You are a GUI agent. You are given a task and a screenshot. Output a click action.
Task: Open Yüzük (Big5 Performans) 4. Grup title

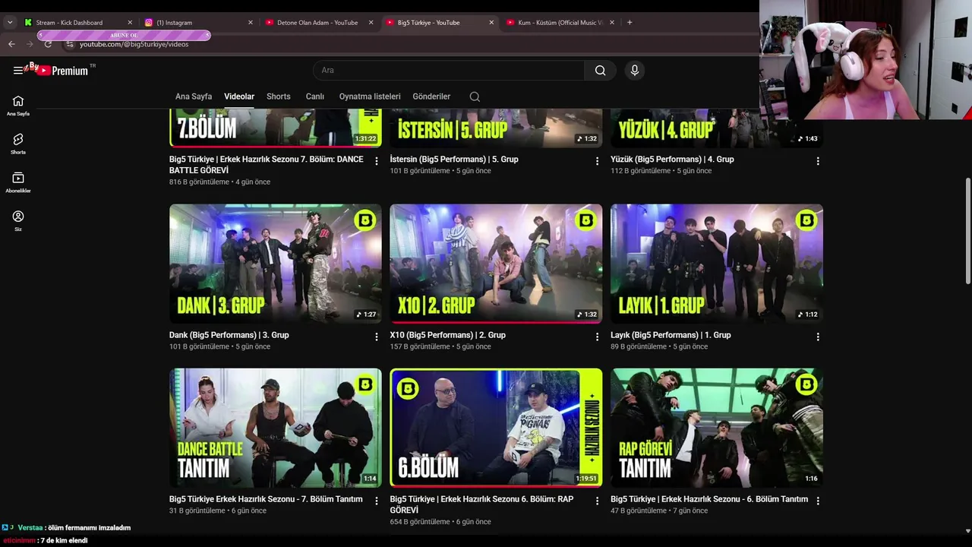coord(672,160)
